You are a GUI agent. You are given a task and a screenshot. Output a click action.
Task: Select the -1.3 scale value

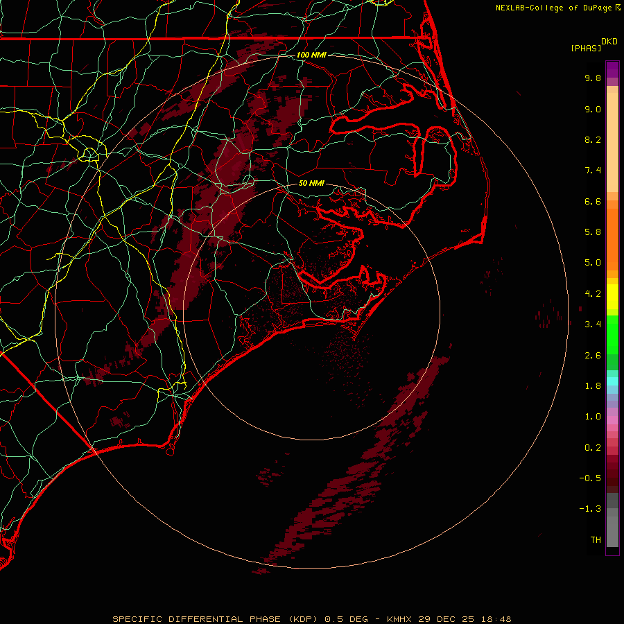590,509
